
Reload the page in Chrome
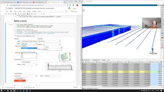point(7,5)
